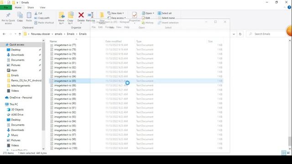Switch to details view icon
The height and width of the screenshot is (164, 292).
(283, 153)
